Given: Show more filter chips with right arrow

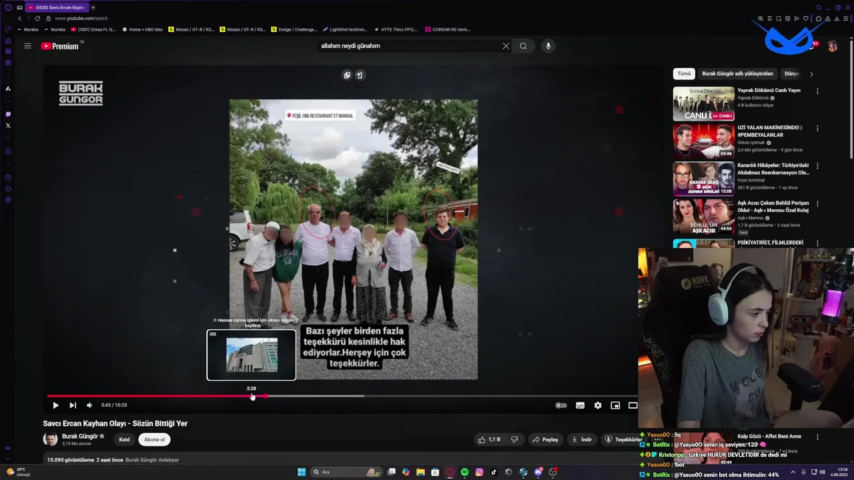Looking at the screenshot, I should pos(811,74).
